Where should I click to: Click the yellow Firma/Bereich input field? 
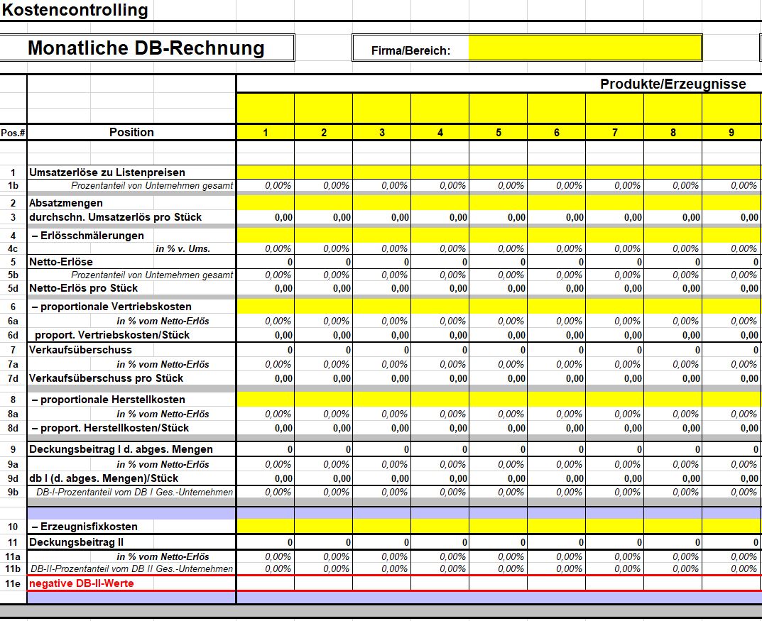coord(584,48)
